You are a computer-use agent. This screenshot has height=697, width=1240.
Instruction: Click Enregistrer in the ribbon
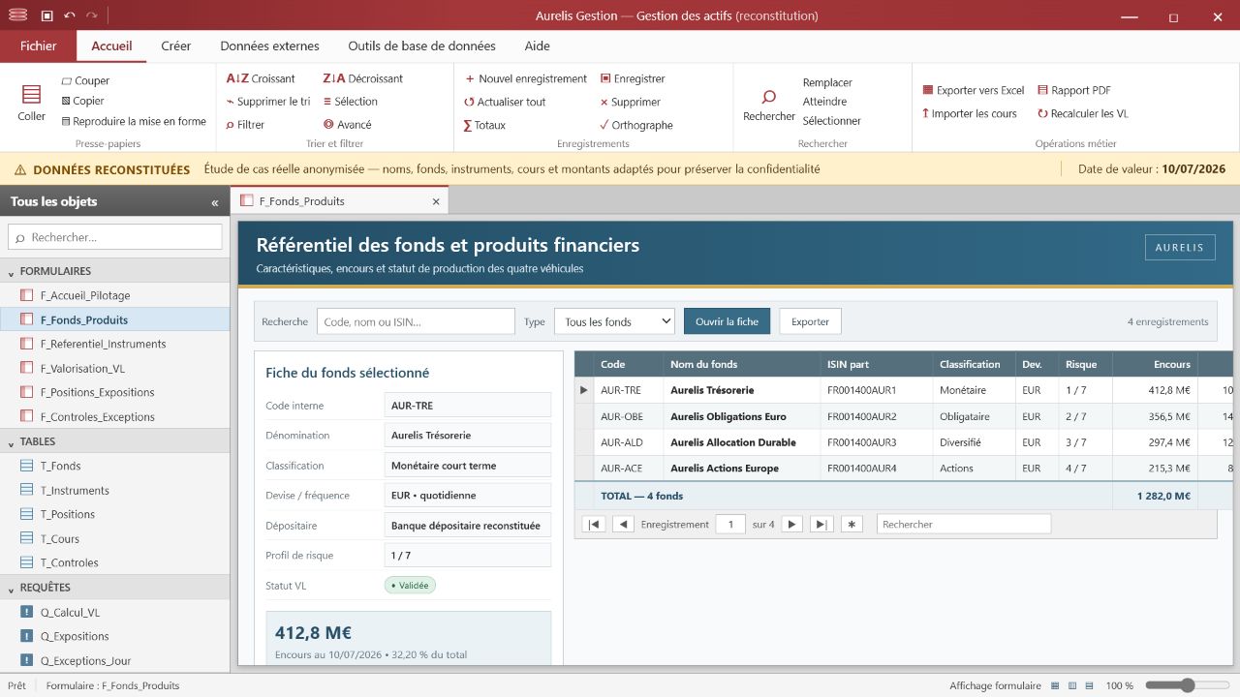(x=633, y=78)
